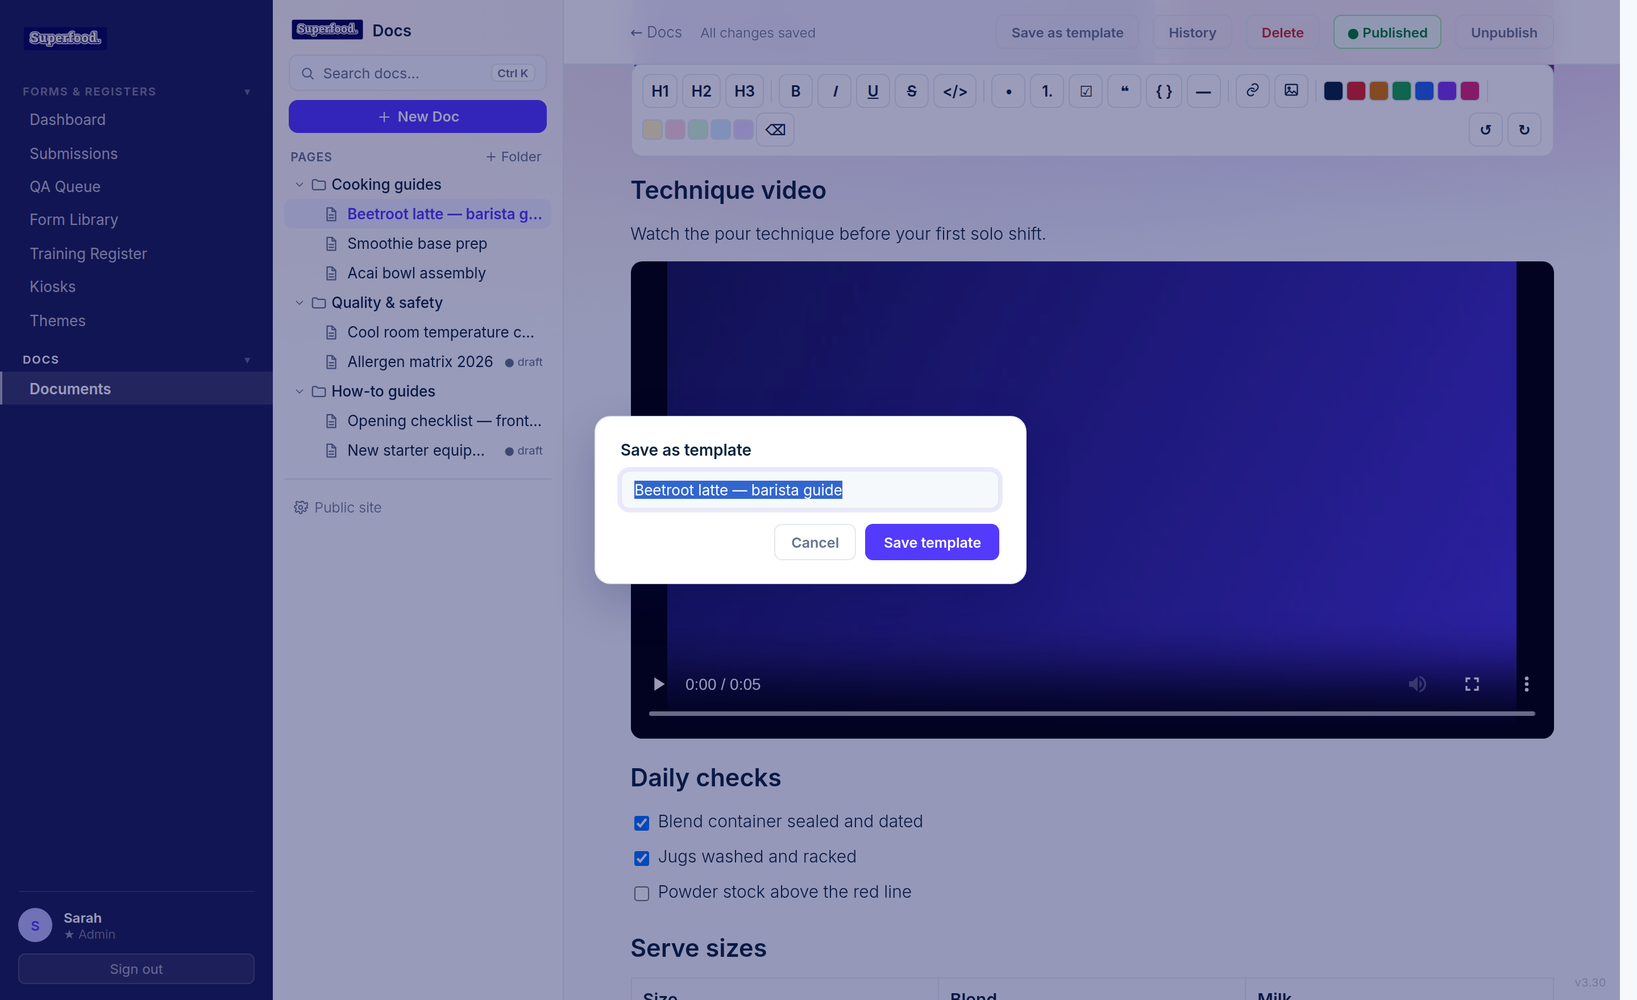The image size is (1637, 1000).
Task: Open the video more options menu
Action: coord(1527,684)
